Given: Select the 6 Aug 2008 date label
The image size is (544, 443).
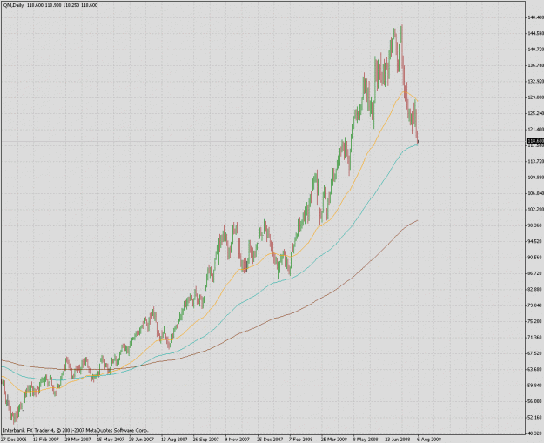Looking at the screenshot, I should pyautogui.click(x=429, y=440).
